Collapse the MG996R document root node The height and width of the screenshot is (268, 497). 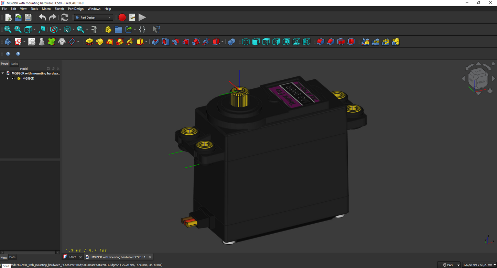pos(3,73)
